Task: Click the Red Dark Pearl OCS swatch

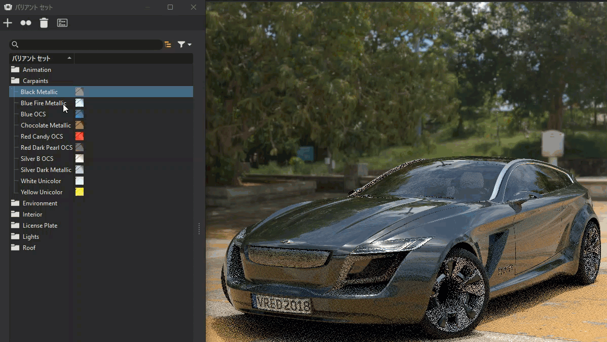Action: click(x=80, y=148)
